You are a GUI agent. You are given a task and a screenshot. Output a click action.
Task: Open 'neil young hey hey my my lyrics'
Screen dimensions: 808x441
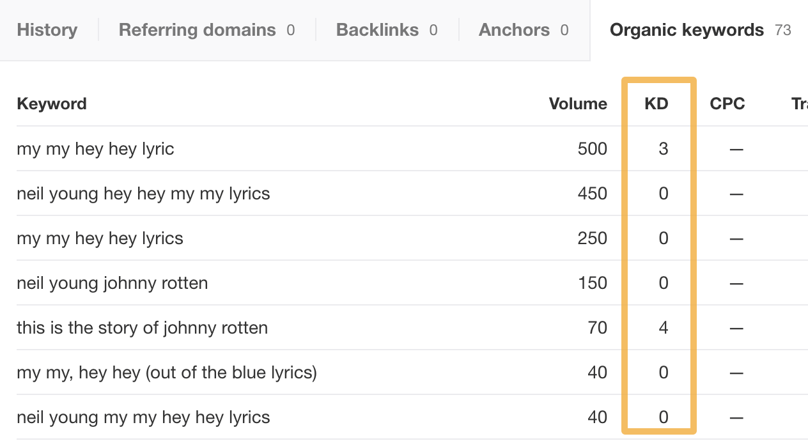coord(143,193)
